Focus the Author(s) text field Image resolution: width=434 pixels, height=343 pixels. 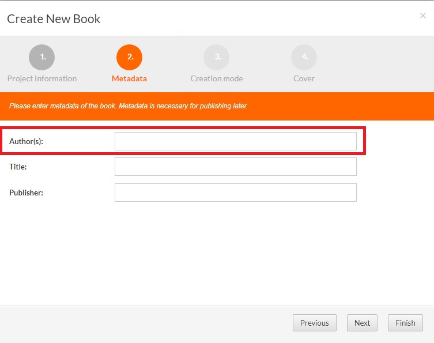tap(235, 141)
